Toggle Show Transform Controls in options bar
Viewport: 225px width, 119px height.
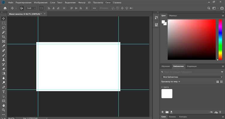41,8
